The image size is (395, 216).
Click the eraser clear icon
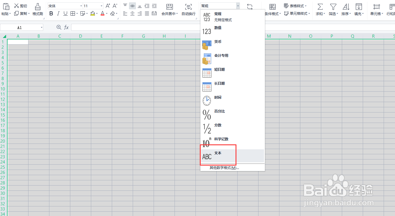click(x=112, y=13)
